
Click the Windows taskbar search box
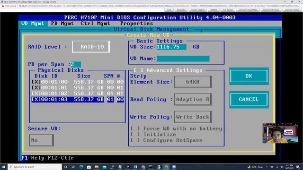35,167
